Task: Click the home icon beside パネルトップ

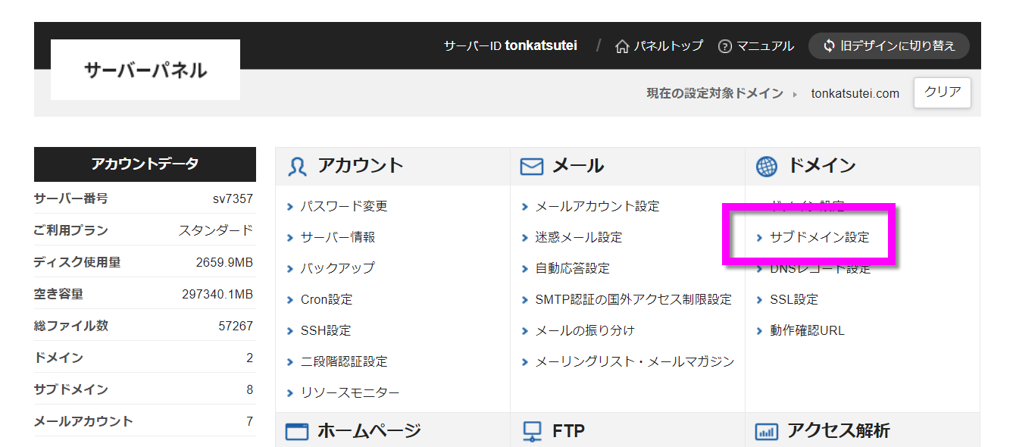Action: point(622,46)
